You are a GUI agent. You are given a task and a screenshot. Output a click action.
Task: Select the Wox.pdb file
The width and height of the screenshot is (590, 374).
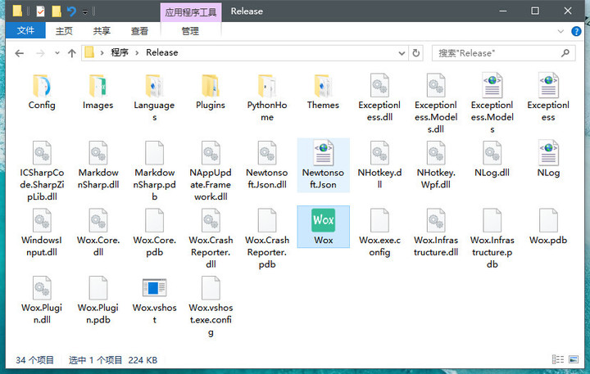(x=548, y=228)
